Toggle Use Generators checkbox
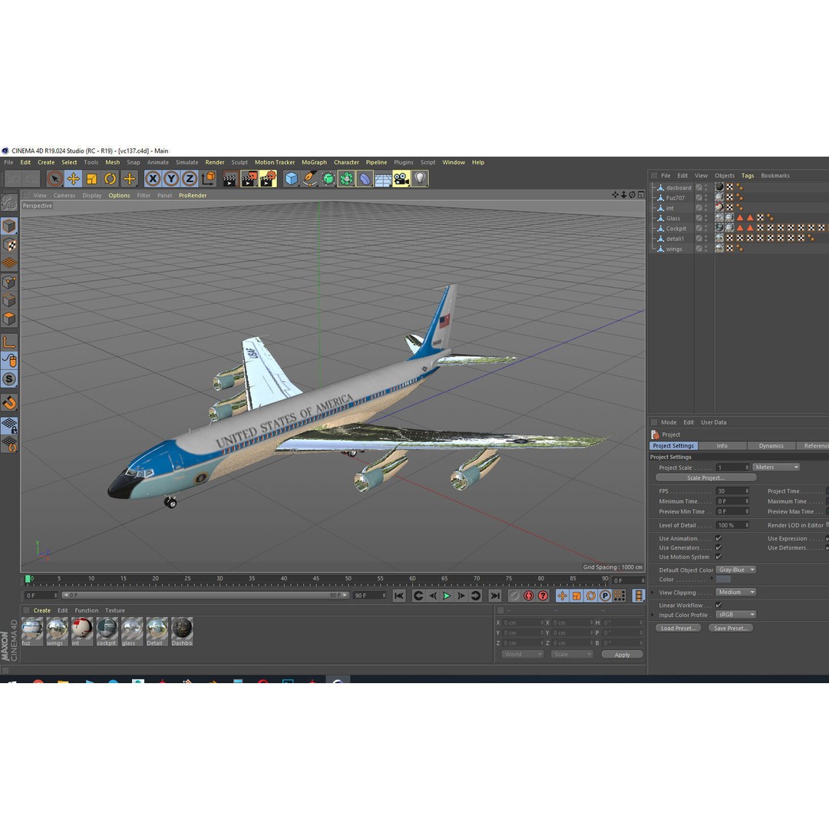 (x=718, y=548)
